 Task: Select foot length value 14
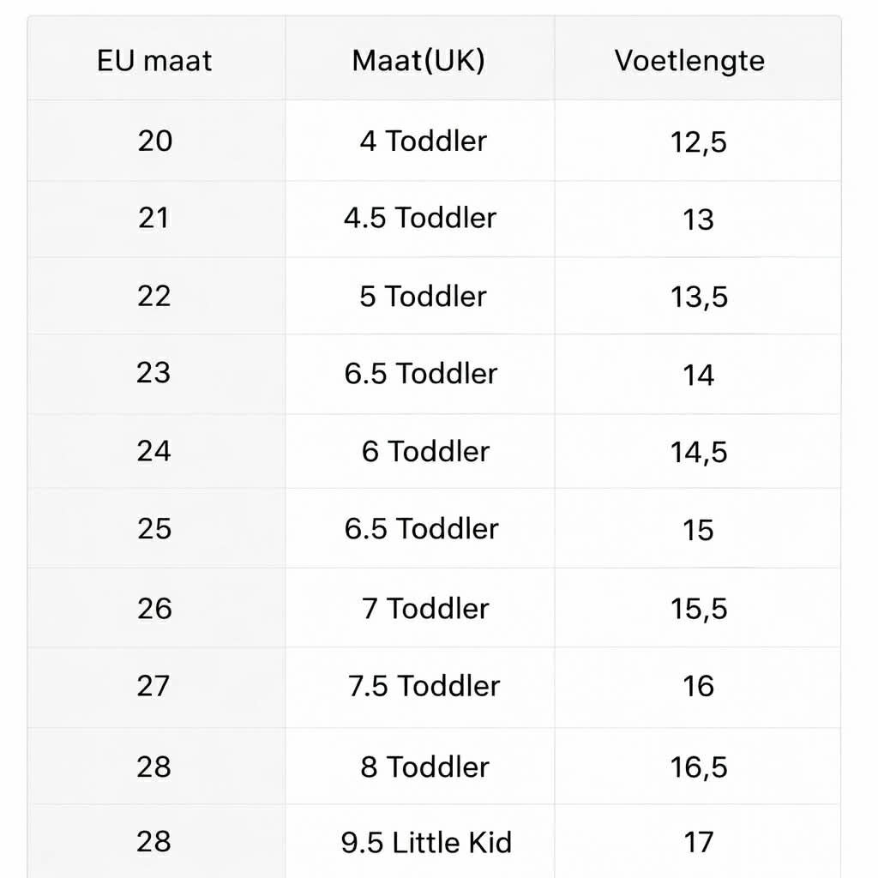click(x=698, y=375)
